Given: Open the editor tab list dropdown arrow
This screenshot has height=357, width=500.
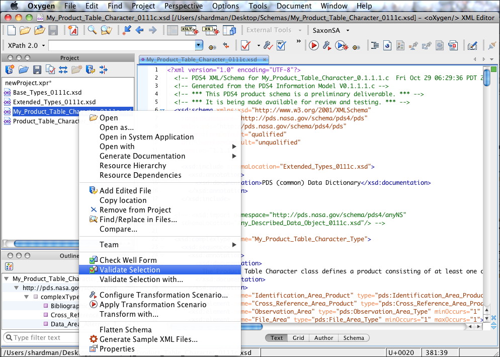Looking at the screenshot, I should [492, 59].
